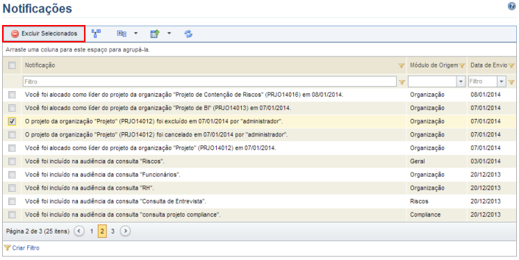The height and width of the screenshot is (260, 519).
Task: Refresh the notifications list
Action: click(x=188, y=34)
